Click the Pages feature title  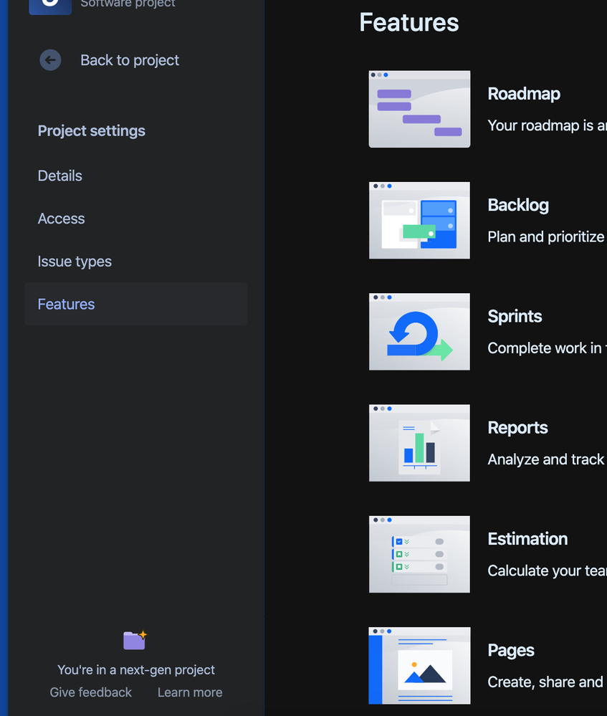[x=511, y=651]
